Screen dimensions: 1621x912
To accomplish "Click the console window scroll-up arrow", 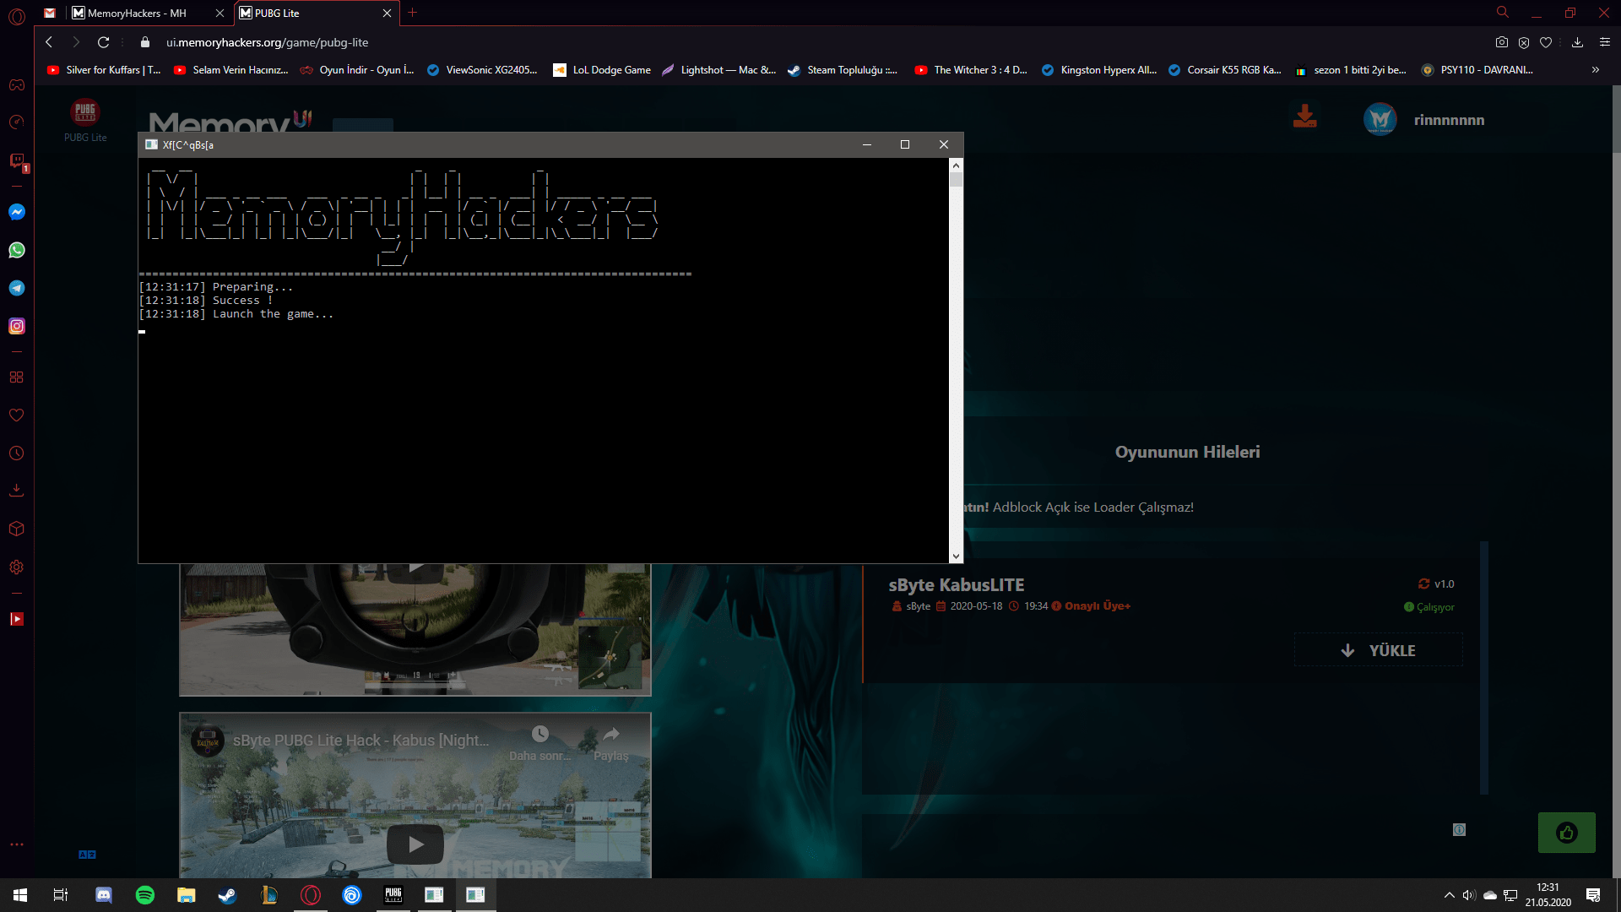I will (x=956, y=166).
